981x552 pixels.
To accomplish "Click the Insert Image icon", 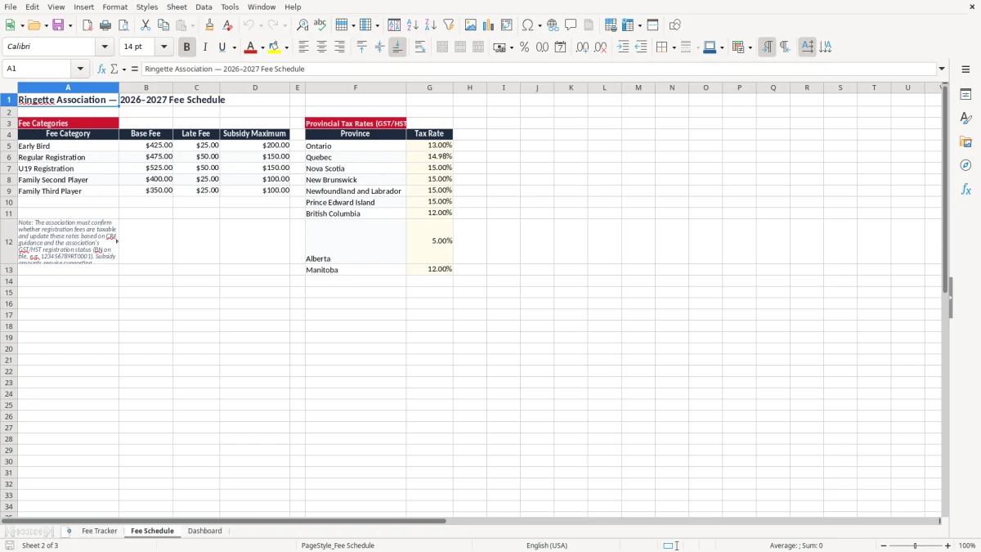I will coord(471,25).
